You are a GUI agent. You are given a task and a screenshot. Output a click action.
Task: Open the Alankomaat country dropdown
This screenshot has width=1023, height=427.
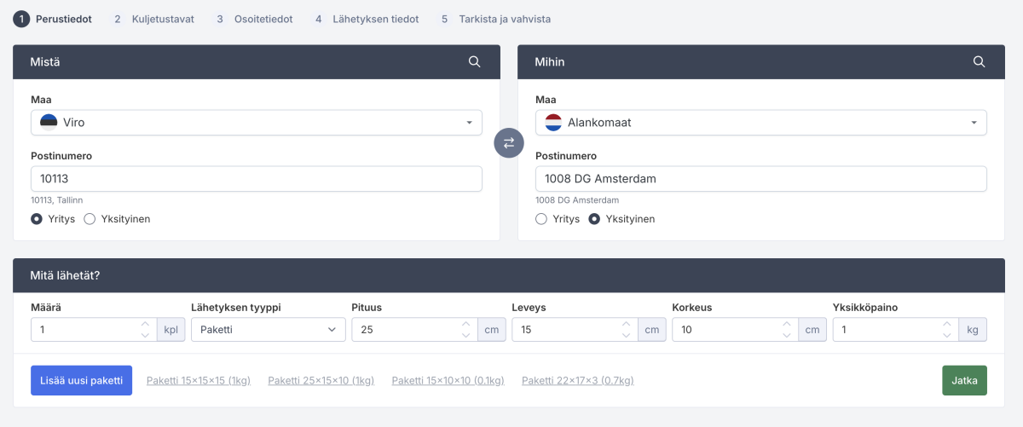point(760,123)
